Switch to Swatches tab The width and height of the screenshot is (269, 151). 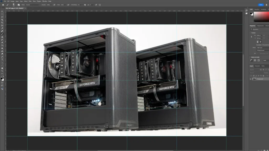pos(257,9)
